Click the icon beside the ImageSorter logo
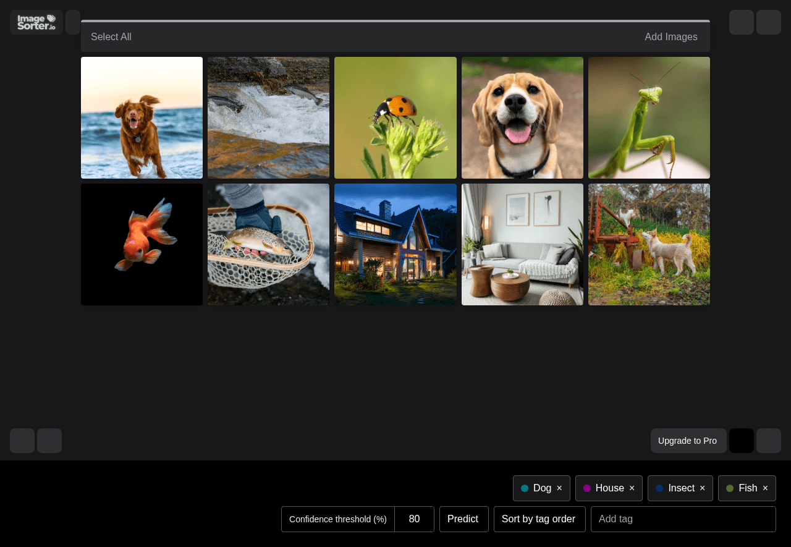The height and width of the screenshot is (547, 791). pyautogui.click(x=72, y=22)
